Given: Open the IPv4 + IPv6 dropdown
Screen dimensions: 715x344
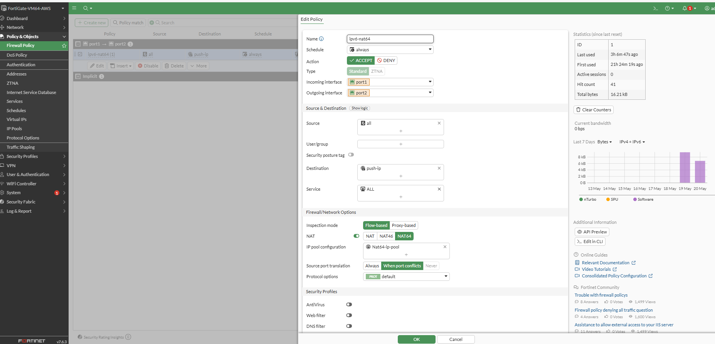Looking at the screenshot, I should [632, 142].
